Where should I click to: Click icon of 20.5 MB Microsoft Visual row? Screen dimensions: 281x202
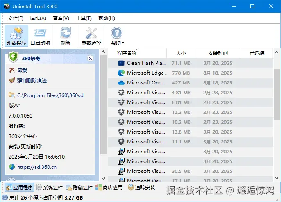click(x=121, y=171)
